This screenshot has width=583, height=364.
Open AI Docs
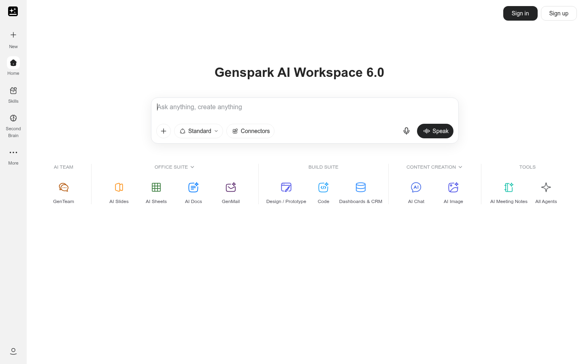[x=194, y=193]
